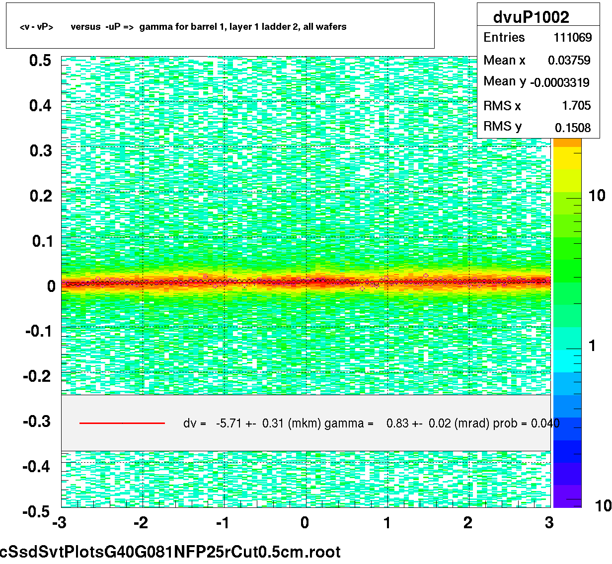612x564 pixels.
Task: Click the x-axis label -3
Action: click(x=59, y=523)
